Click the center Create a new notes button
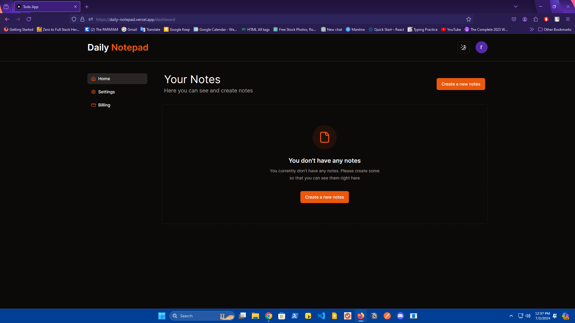 pos(324,197)
